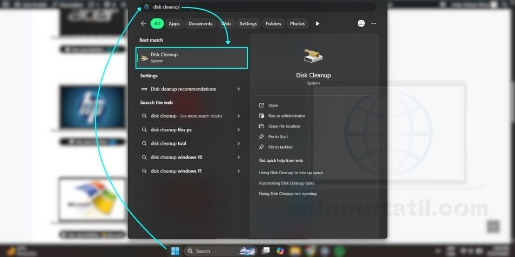Open Task View on the taskbar

point(266,251)
